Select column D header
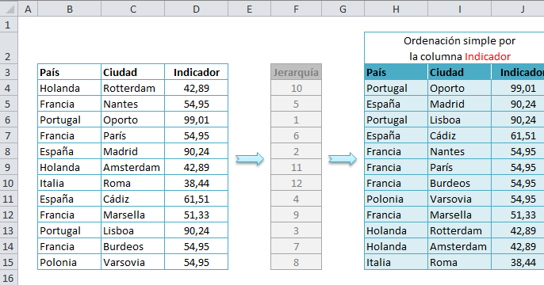 click(x=197, y=9)
